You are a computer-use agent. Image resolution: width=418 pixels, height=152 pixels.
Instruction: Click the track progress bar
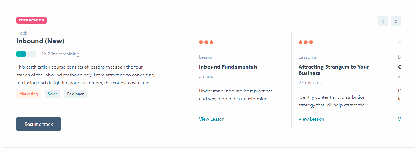(26, 54)
